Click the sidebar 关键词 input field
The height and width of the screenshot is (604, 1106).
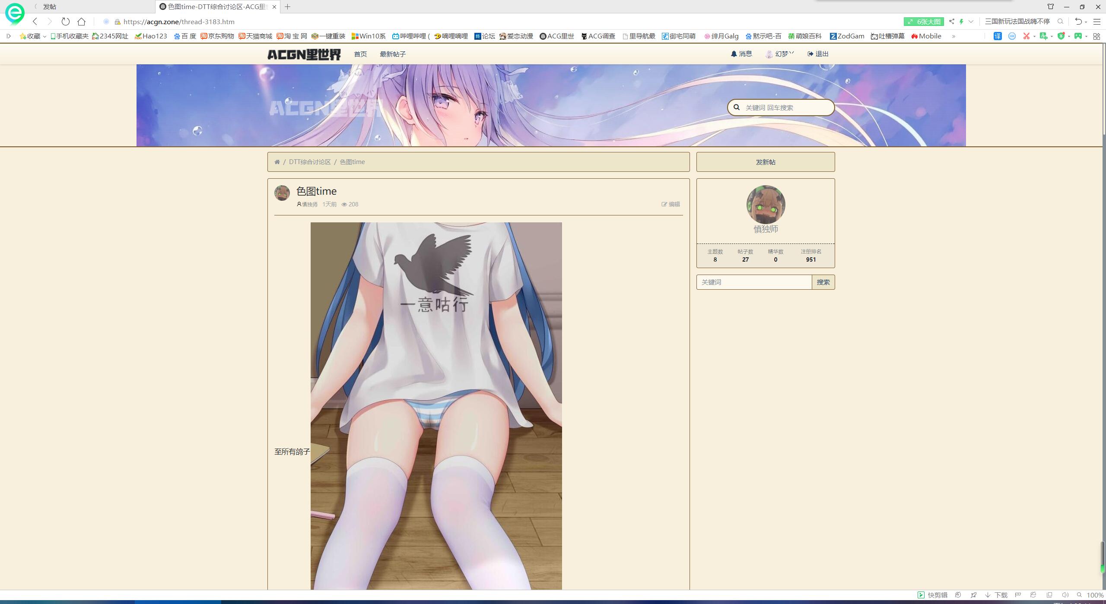point(754,282)
